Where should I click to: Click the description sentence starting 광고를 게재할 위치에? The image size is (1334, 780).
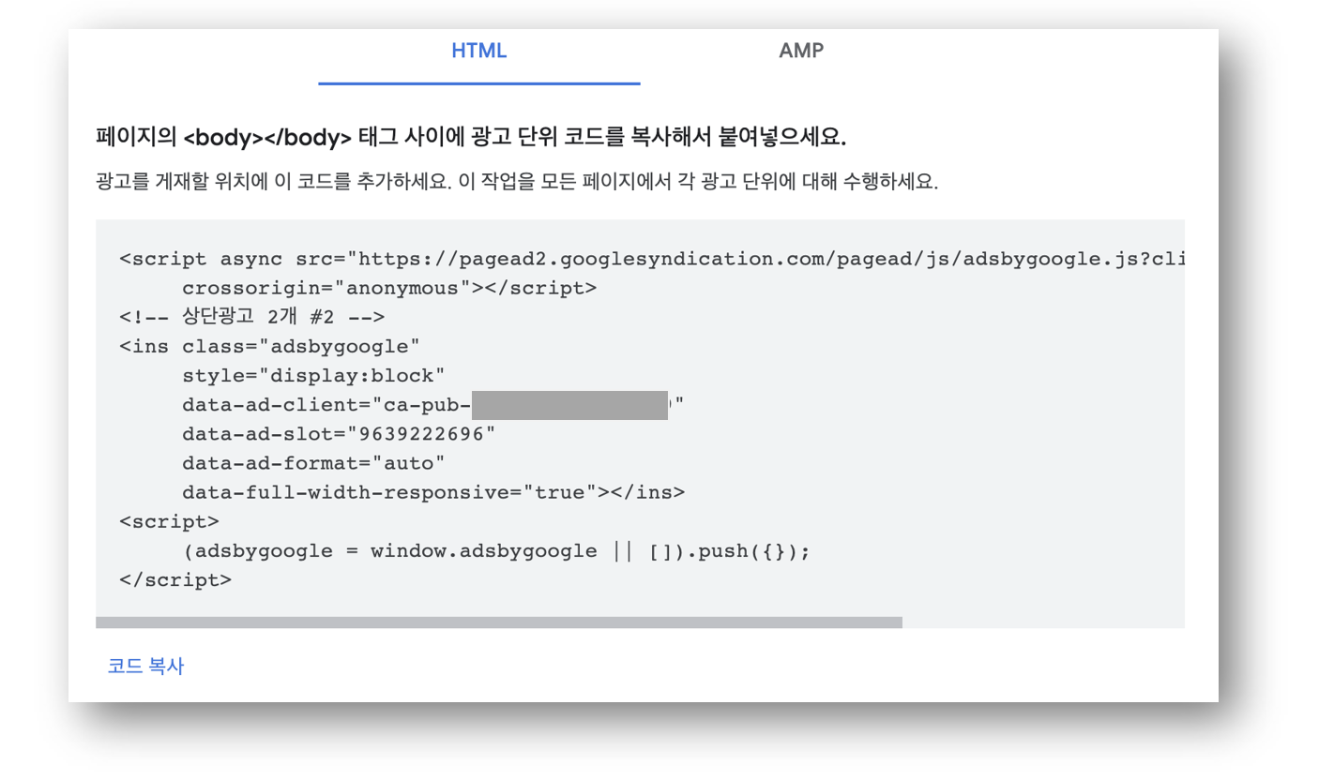click(x=517, y=182)
